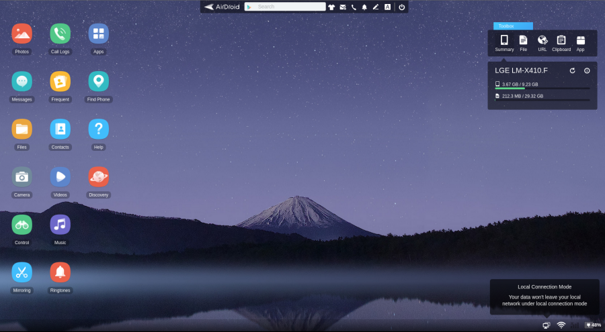Open the URL toolbox tab
Viewport: 605px width, 332px height.
[x=542, y=43]
